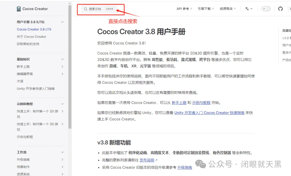Expand the 编辑器界面 sidebar item
The height and width of the screenshot is (176, 291).
point(62,74)
